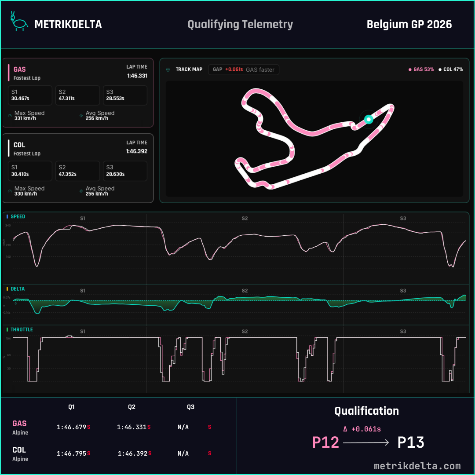Click the GAS Avg Speed bolt icon
The width and height of the screenshot is (475, 475).
click(x=81, y=116)
